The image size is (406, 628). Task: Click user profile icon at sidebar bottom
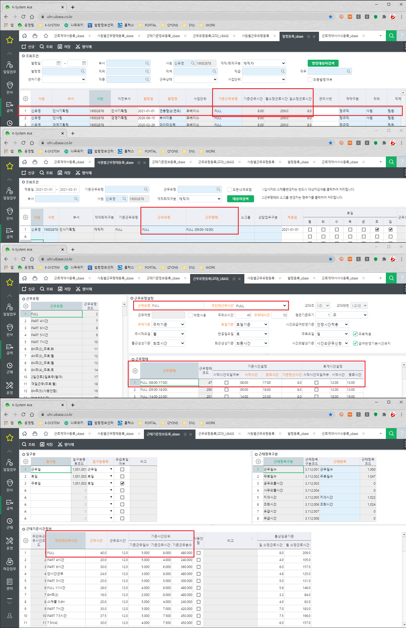[10, 615]
